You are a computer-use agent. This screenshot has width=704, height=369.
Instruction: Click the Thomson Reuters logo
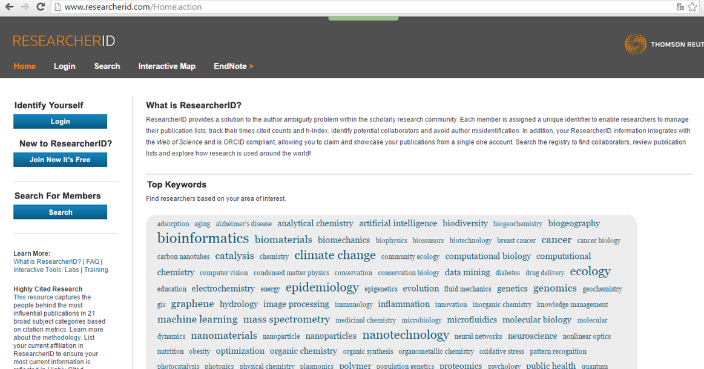tap(664, 44)
